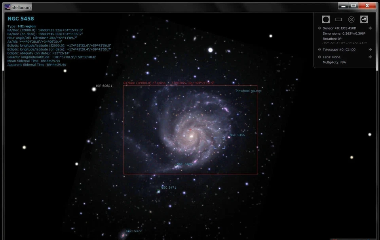Open the rightmost Oculars settings icon

tap(364, 19)
